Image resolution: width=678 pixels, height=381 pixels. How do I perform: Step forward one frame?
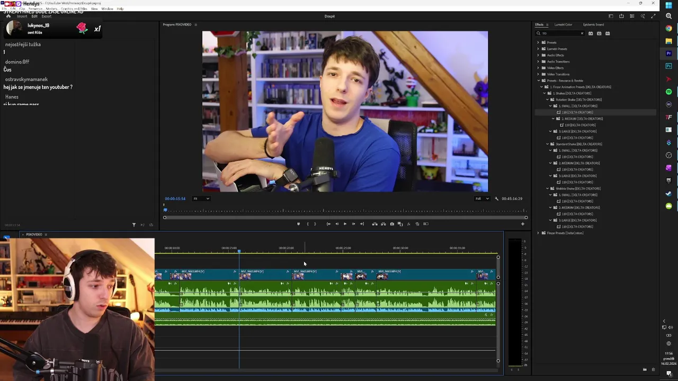pyautogui.click(x=353, y=224)
